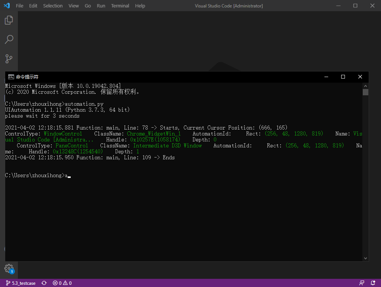Open the Go menu

pos(88,6)
